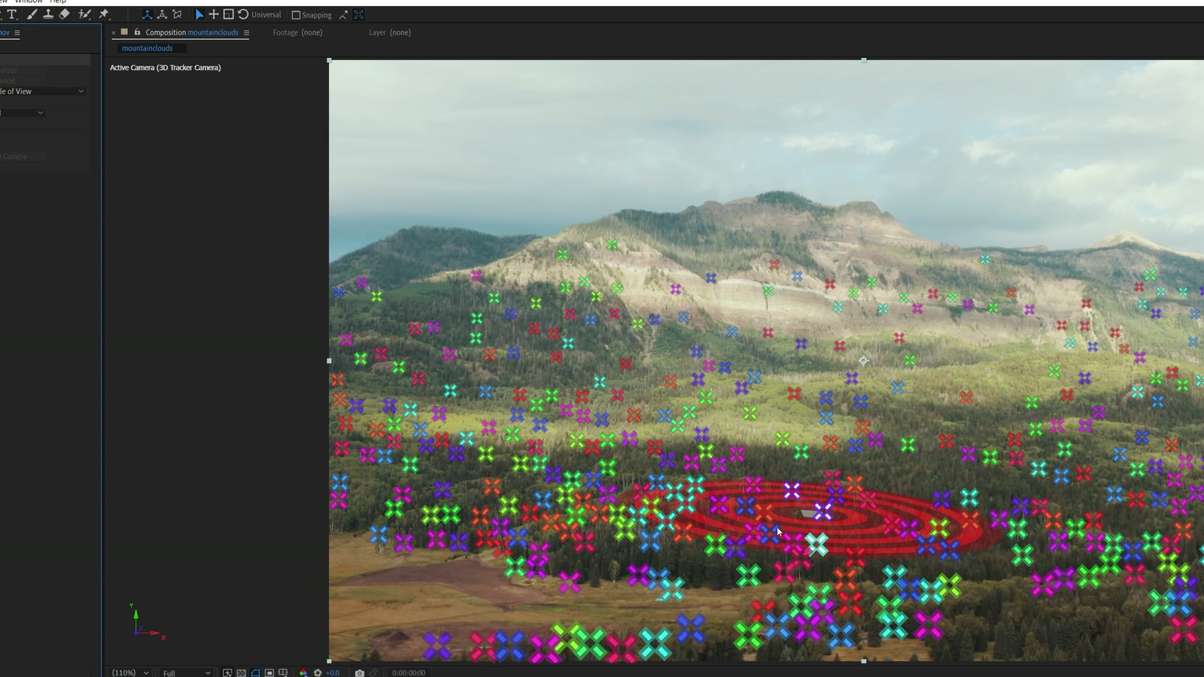Select the Clone Stamp tool
Image resolution: width=1204 pixels, height=677 pixels.
pos(47,14)
